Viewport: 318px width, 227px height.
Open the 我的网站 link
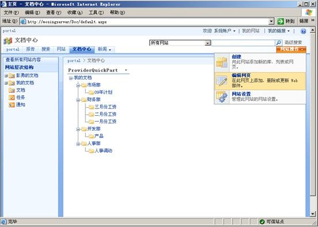click(251, 31)
